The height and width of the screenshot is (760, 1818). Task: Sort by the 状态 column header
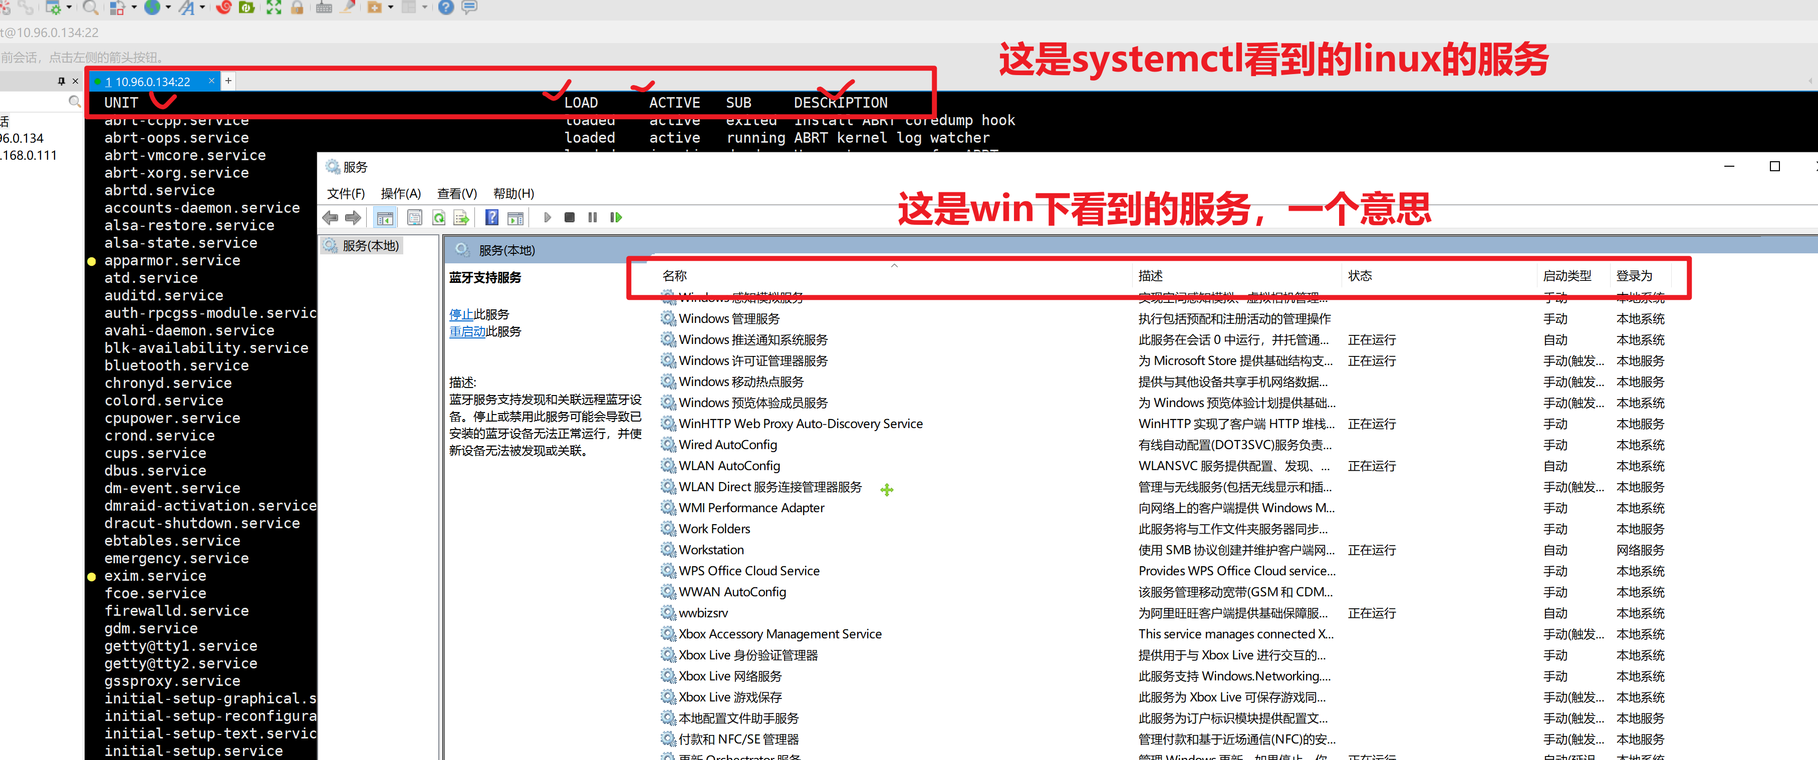(x=1439, y=276)
